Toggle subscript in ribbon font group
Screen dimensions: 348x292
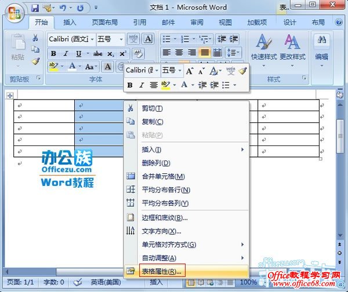click(x=111, y=53)
